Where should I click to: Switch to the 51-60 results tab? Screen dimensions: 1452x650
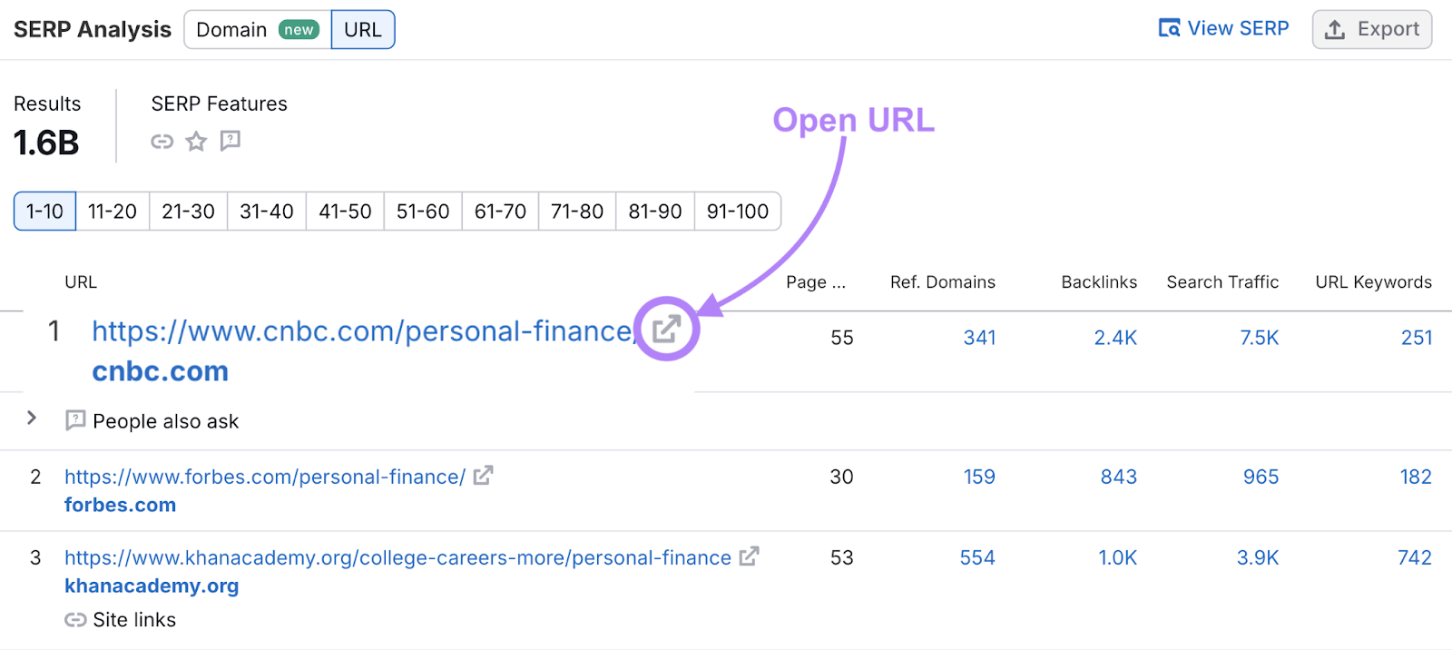(422, 211)
